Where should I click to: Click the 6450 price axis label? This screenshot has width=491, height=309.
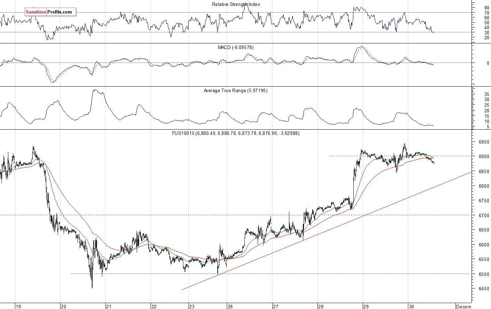click(x=484, y=289)
